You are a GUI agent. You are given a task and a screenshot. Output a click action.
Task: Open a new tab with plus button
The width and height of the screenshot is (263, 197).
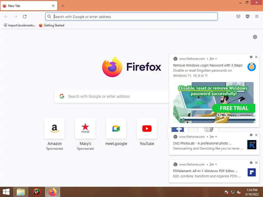click(63, 6)
